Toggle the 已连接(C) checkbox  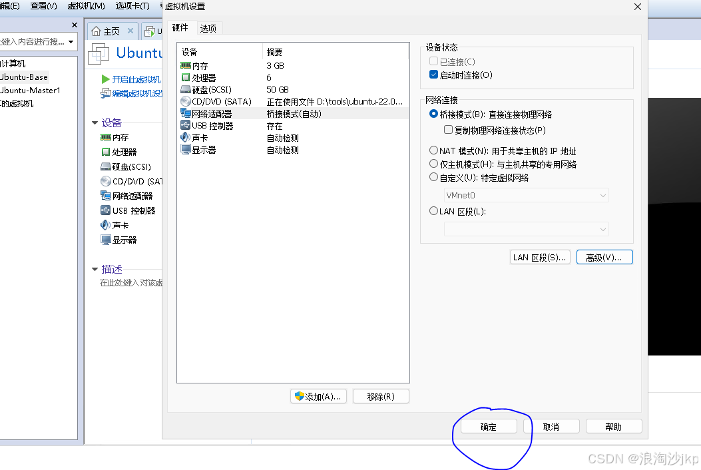(433, 61)
